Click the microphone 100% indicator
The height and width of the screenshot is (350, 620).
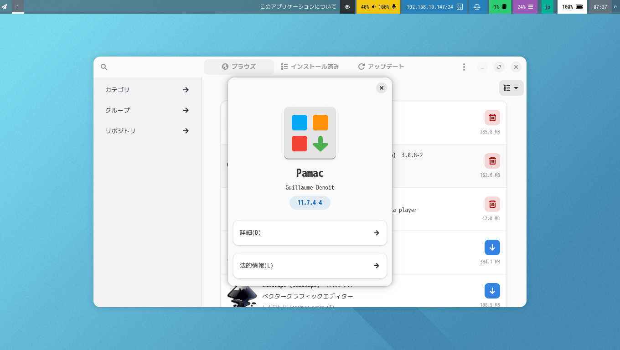point(387,7)
